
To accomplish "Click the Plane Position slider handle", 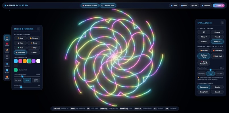I will coord(211,70).
